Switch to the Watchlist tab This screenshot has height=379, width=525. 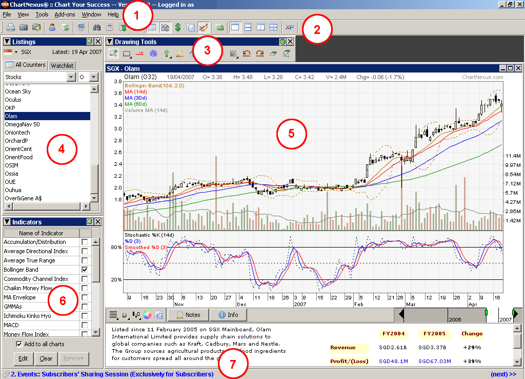click(x=62, y=65)
